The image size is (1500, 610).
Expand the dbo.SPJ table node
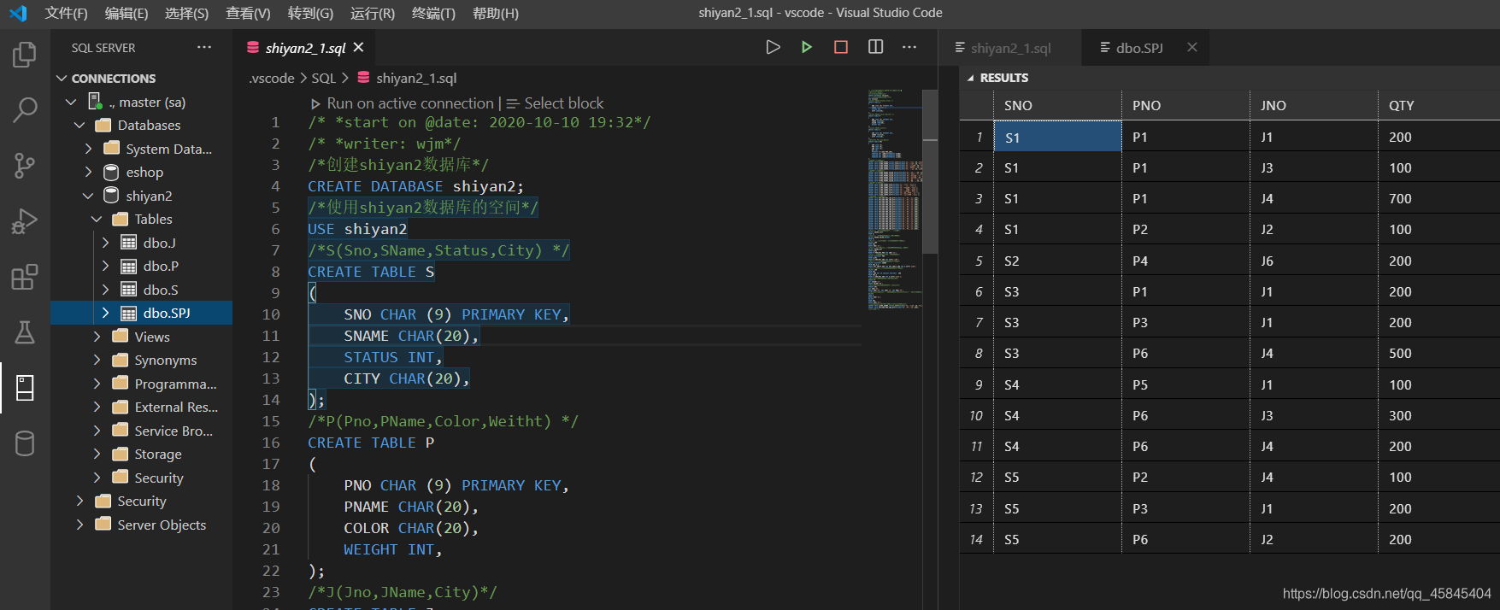click(106, 313)
